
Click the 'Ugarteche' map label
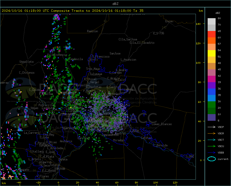tap(69, 128)
